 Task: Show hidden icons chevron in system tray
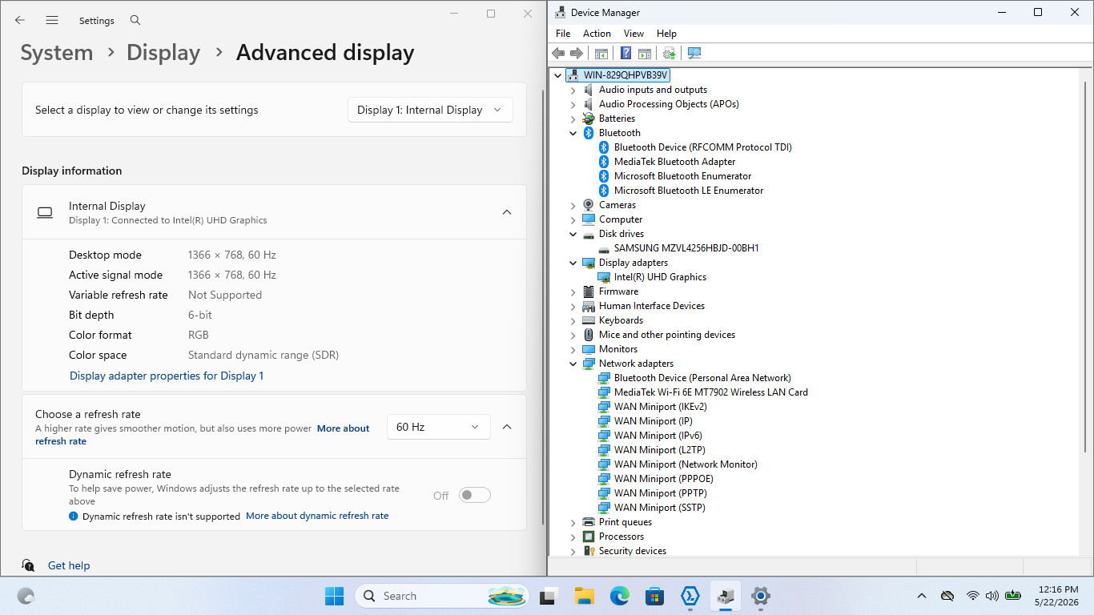[922, 596]
